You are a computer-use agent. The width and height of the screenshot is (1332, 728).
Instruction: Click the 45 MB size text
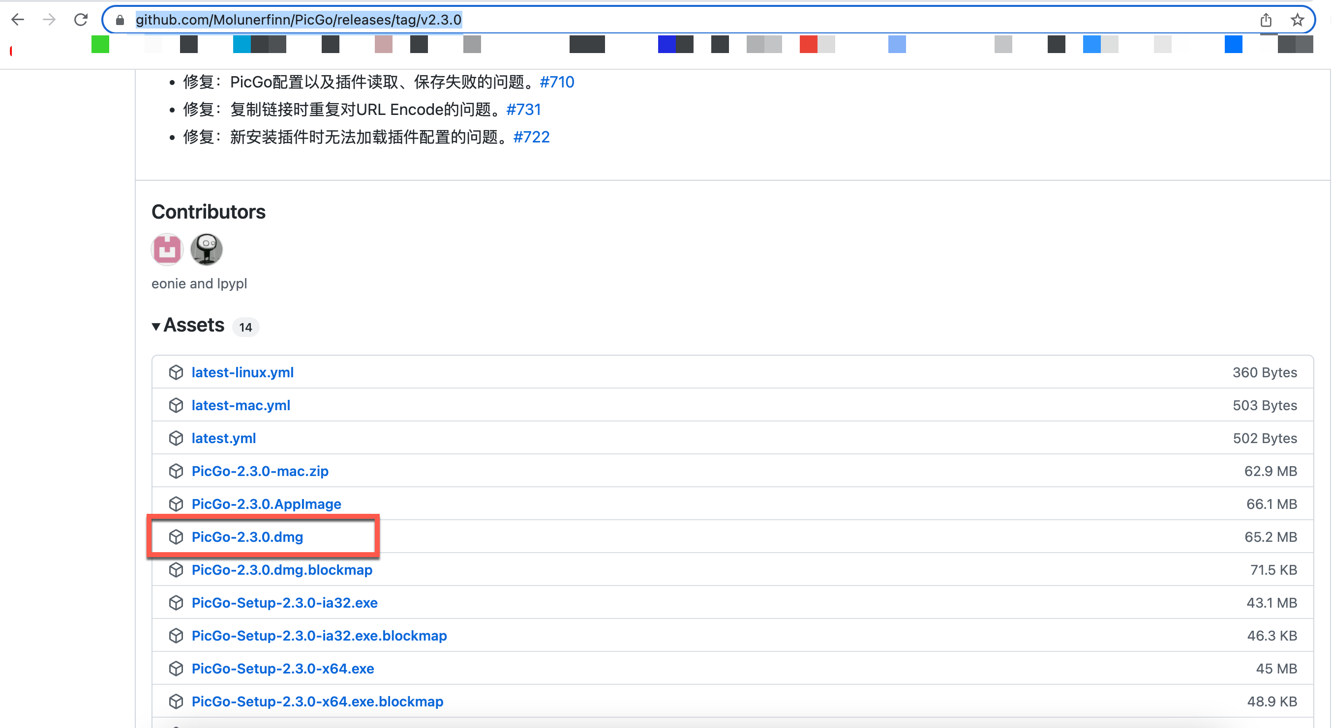(1277, 669)
